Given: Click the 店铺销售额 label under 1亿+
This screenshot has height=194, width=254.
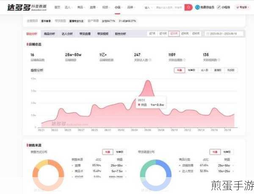Looking at the screenshot, I should tap(106, 60).
